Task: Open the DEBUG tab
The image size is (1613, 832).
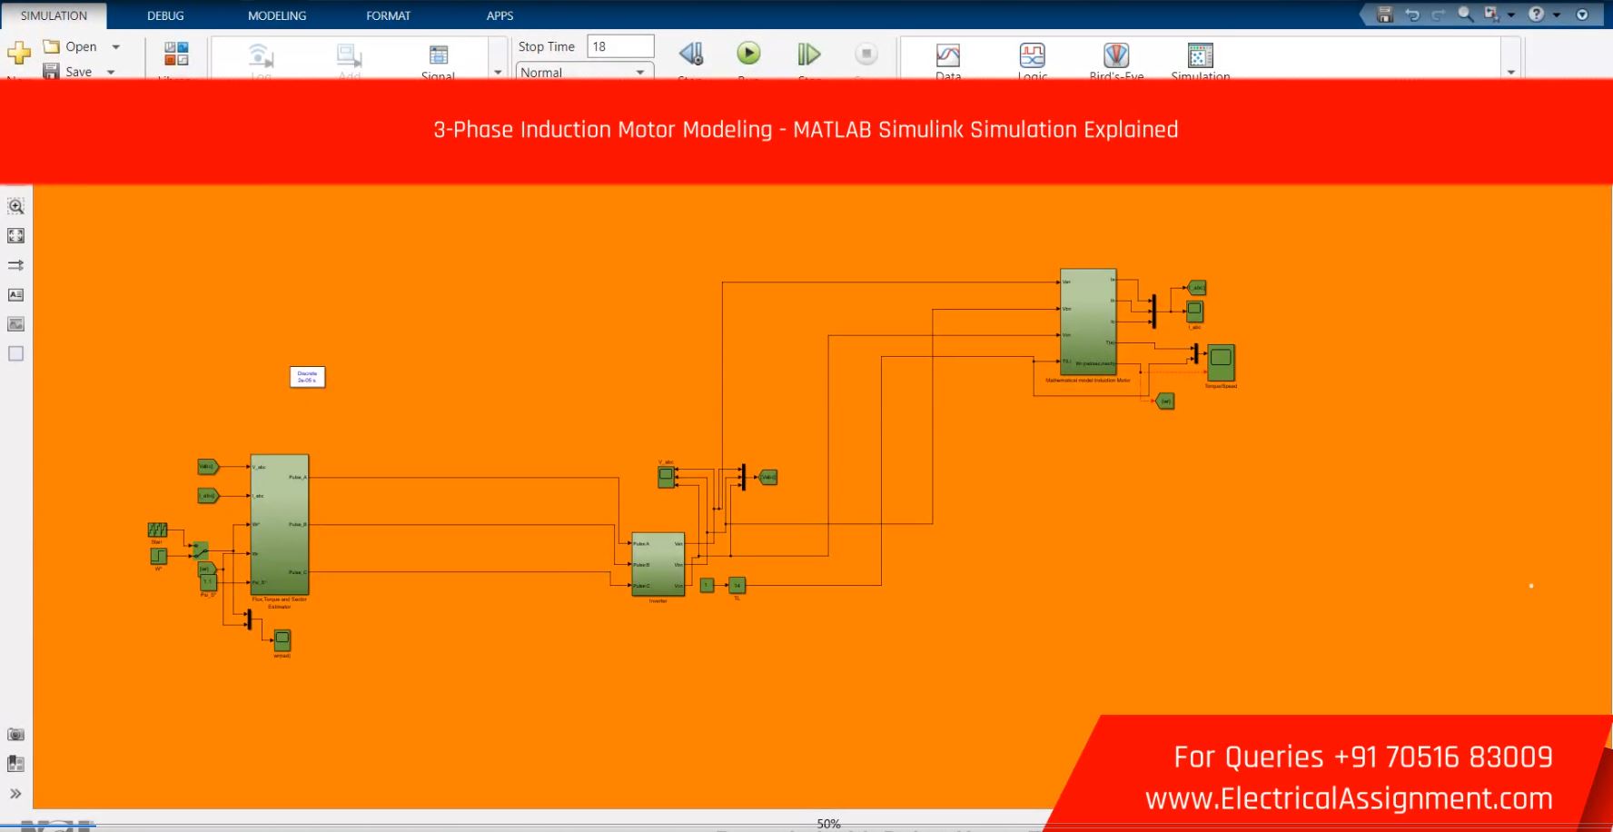Action: pos(165,15)
